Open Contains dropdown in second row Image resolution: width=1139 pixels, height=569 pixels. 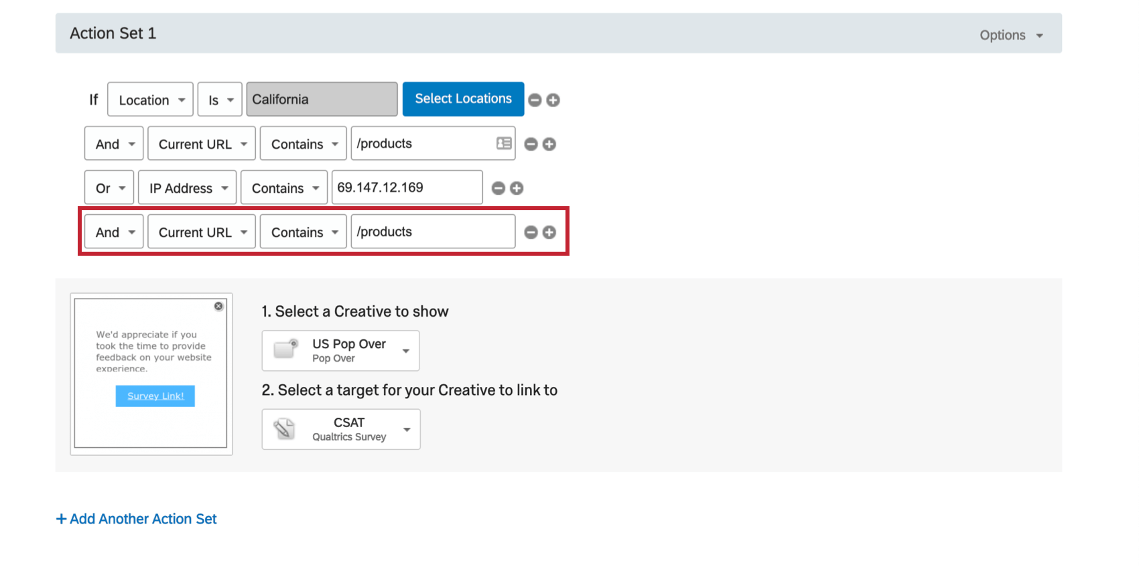click(304, 144)
